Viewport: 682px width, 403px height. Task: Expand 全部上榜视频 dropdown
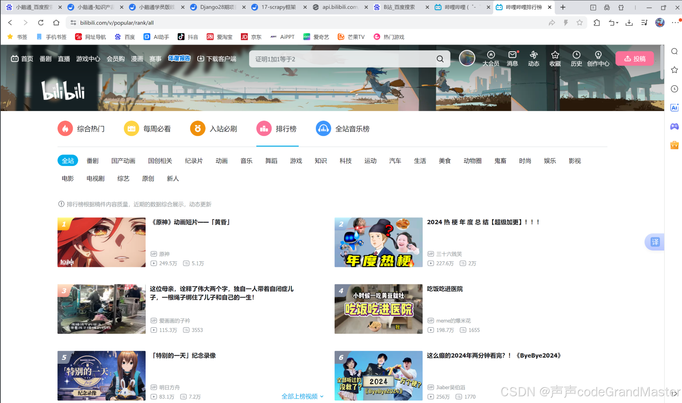pyautogui.click(x=303, y=396)
